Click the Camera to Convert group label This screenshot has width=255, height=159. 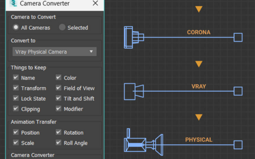coord(33,17)
